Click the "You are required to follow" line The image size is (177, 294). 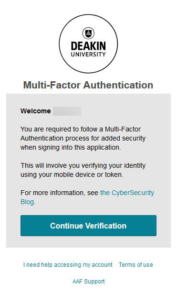point(81,129)
